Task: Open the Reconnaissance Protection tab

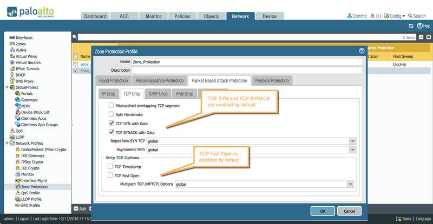Action: (160, 80)
